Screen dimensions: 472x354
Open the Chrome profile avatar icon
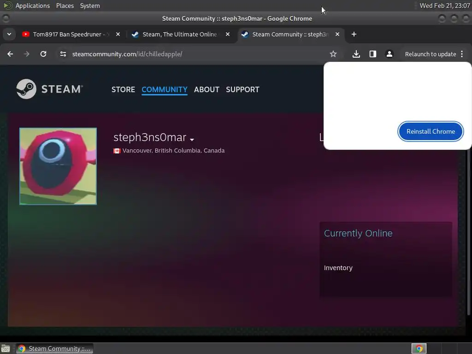click(389, 54)
